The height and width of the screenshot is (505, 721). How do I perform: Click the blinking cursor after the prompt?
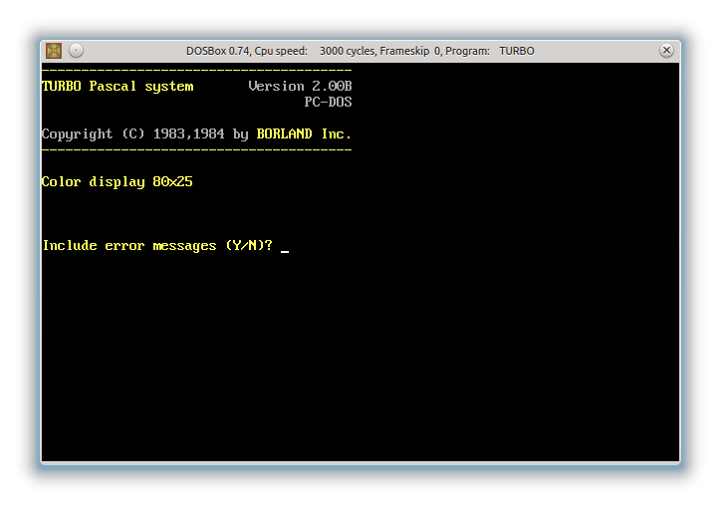click(285, 250)
